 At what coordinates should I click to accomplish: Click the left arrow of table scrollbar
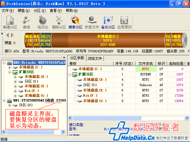coord(70,118)
